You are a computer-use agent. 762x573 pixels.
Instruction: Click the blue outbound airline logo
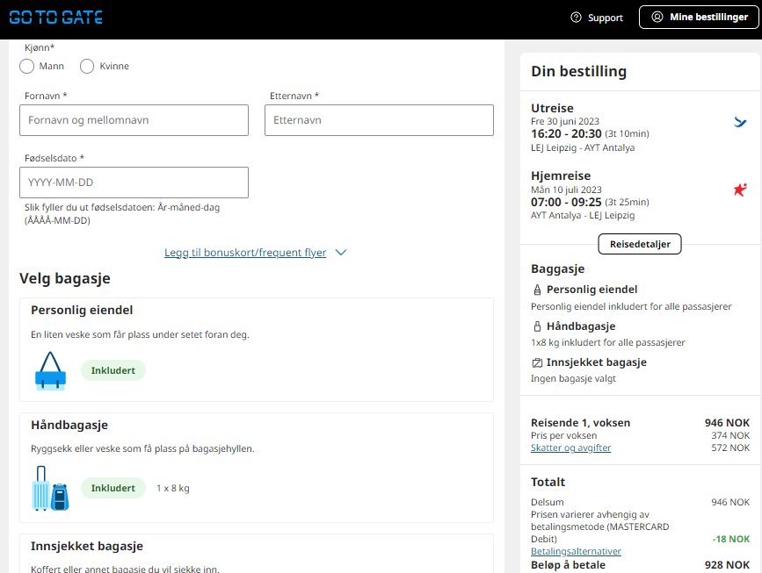(740, 122)
